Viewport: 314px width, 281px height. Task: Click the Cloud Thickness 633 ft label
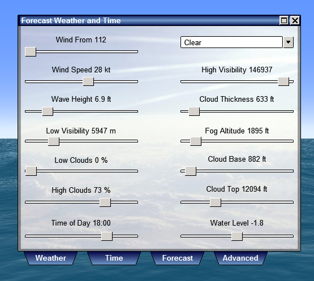236,99
